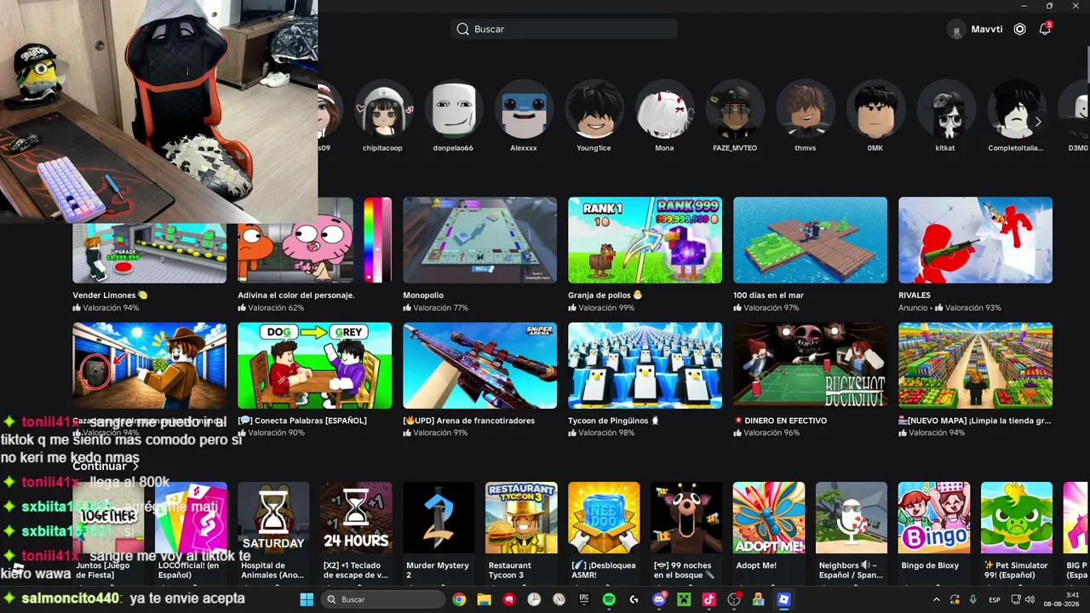Open Desbloquea ASMR game thumbnail
The image size is (1090, 613).
click(x=604, y=518)
